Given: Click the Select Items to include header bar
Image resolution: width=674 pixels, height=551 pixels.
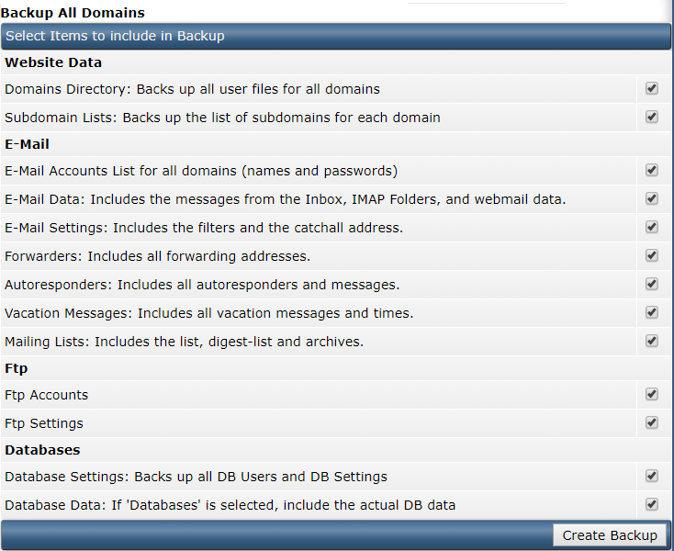Looking at the screenshot, I should tap(336, 36).
